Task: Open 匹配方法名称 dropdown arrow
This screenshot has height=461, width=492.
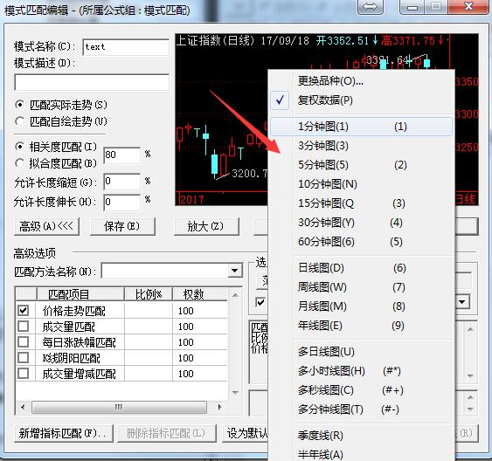Action: [x=235, y=271]
